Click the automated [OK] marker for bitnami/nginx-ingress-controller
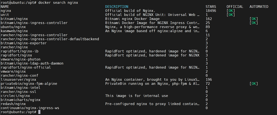The width and height of the screenshot is (277, 115). [x=253, y=23]
